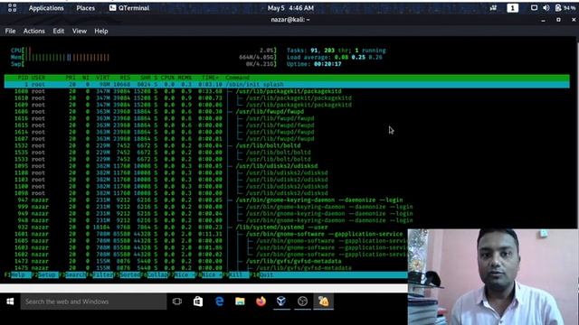579x325 pixels.
Task: Select PID 1616 fwupd child row
Action: [x=287, y=118]
